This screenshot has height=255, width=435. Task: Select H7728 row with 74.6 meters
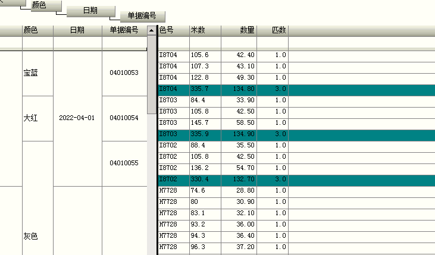[x=296, y=191]
